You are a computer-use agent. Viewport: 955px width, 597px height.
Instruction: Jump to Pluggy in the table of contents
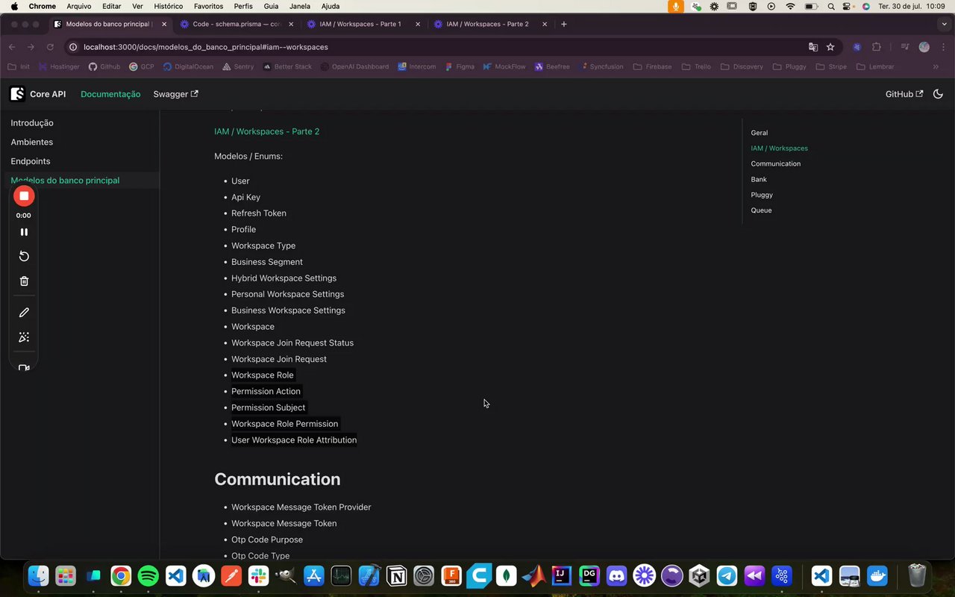click(762, 196)
